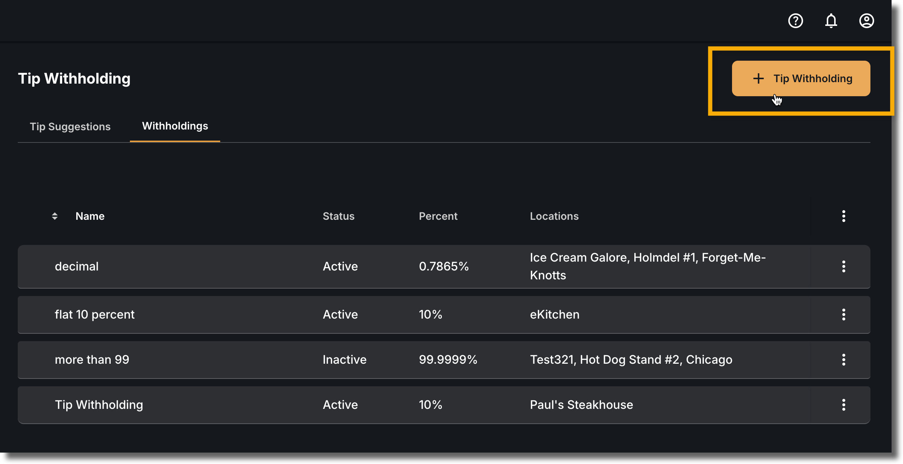903x464 pixels.
Task: Switch to the Tip Suggestions tab
Action: click(70, 127)
